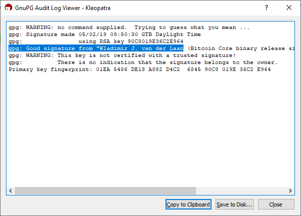Click the "Primary key fingerprint" line
The height and width of the screenshot is (216, 301).
tap(140, 69)
